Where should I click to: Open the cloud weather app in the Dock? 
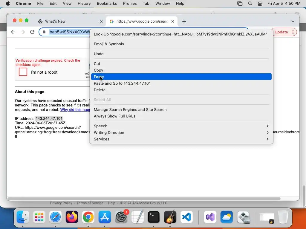pos(227,217)
